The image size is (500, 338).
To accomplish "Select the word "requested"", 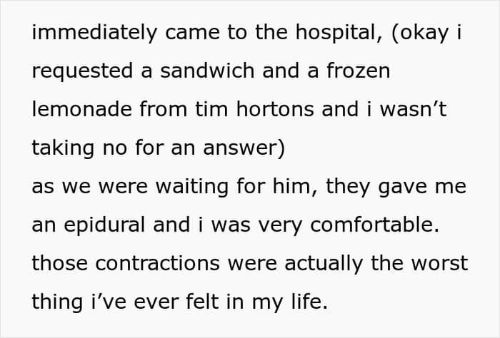I will pos(81,71).
